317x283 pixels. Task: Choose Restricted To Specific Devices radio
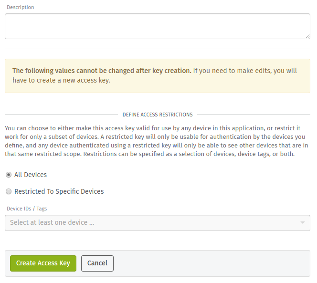(x=9, y=191)
